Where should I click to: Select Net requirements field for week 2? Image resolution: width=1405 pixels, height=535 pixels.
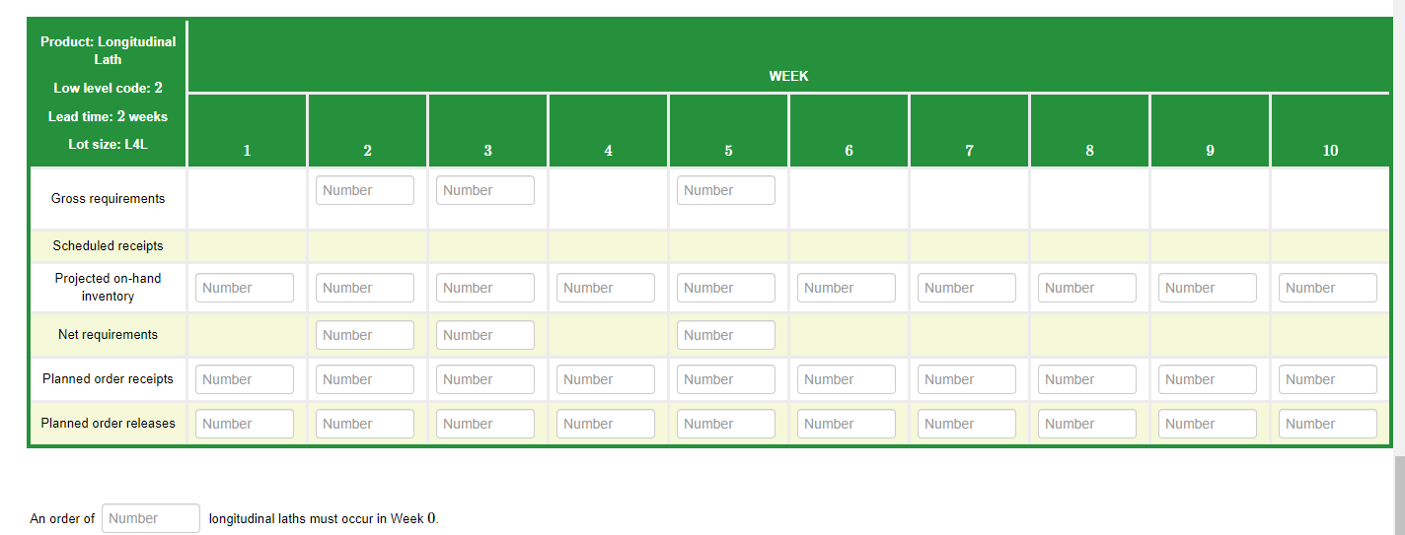pyautogui.click(x=365, y=335)
